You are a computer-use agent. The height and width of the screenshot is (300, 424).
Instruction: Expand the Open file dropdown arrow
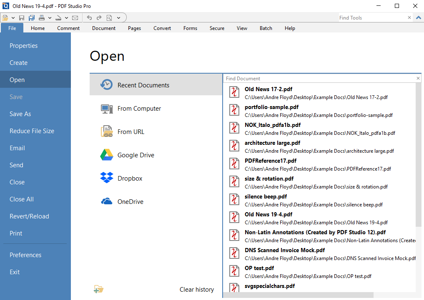(13, 18)
